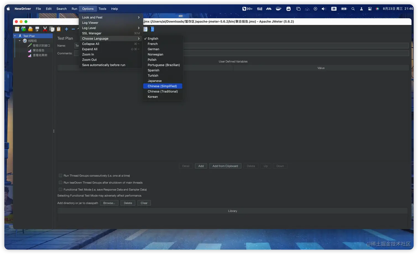Click the blue minus Collapse icon
The width and height of the screenshot is (418, 254).
tap(73, 29)
